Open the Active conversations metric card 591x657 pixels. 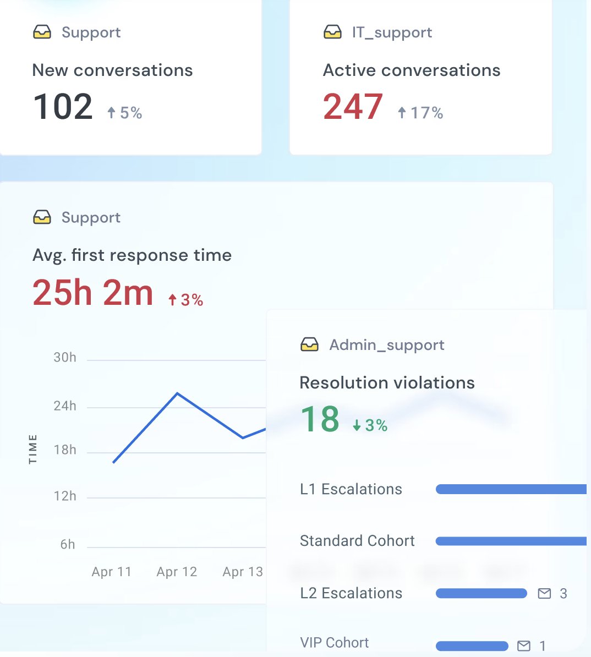pyautogui.click(x=412, y=70)
